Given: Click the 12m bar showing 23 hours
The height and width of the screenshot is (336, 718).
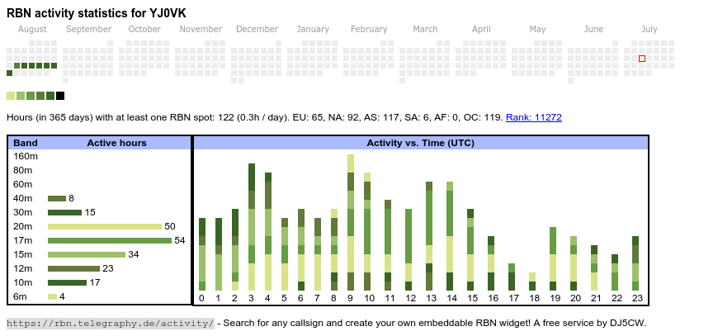Looking at the screenshot, I should (x=73, y=268).
